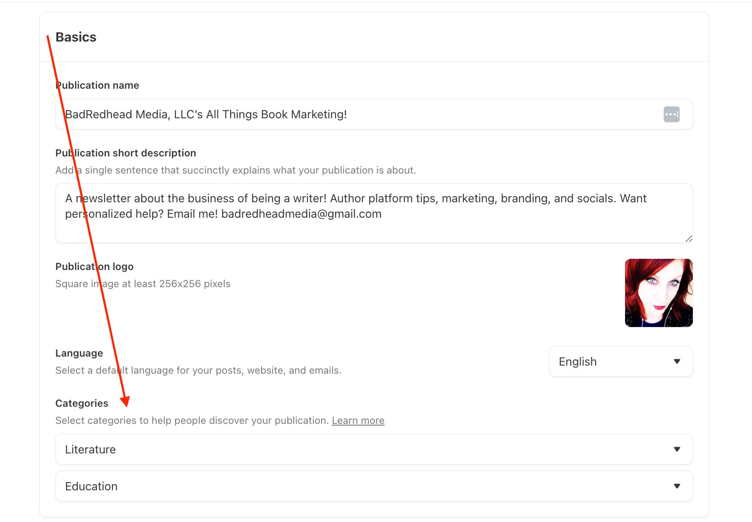Edit the Publication short description text area
The height and width of the screenshot is (522, 752).
374,213
